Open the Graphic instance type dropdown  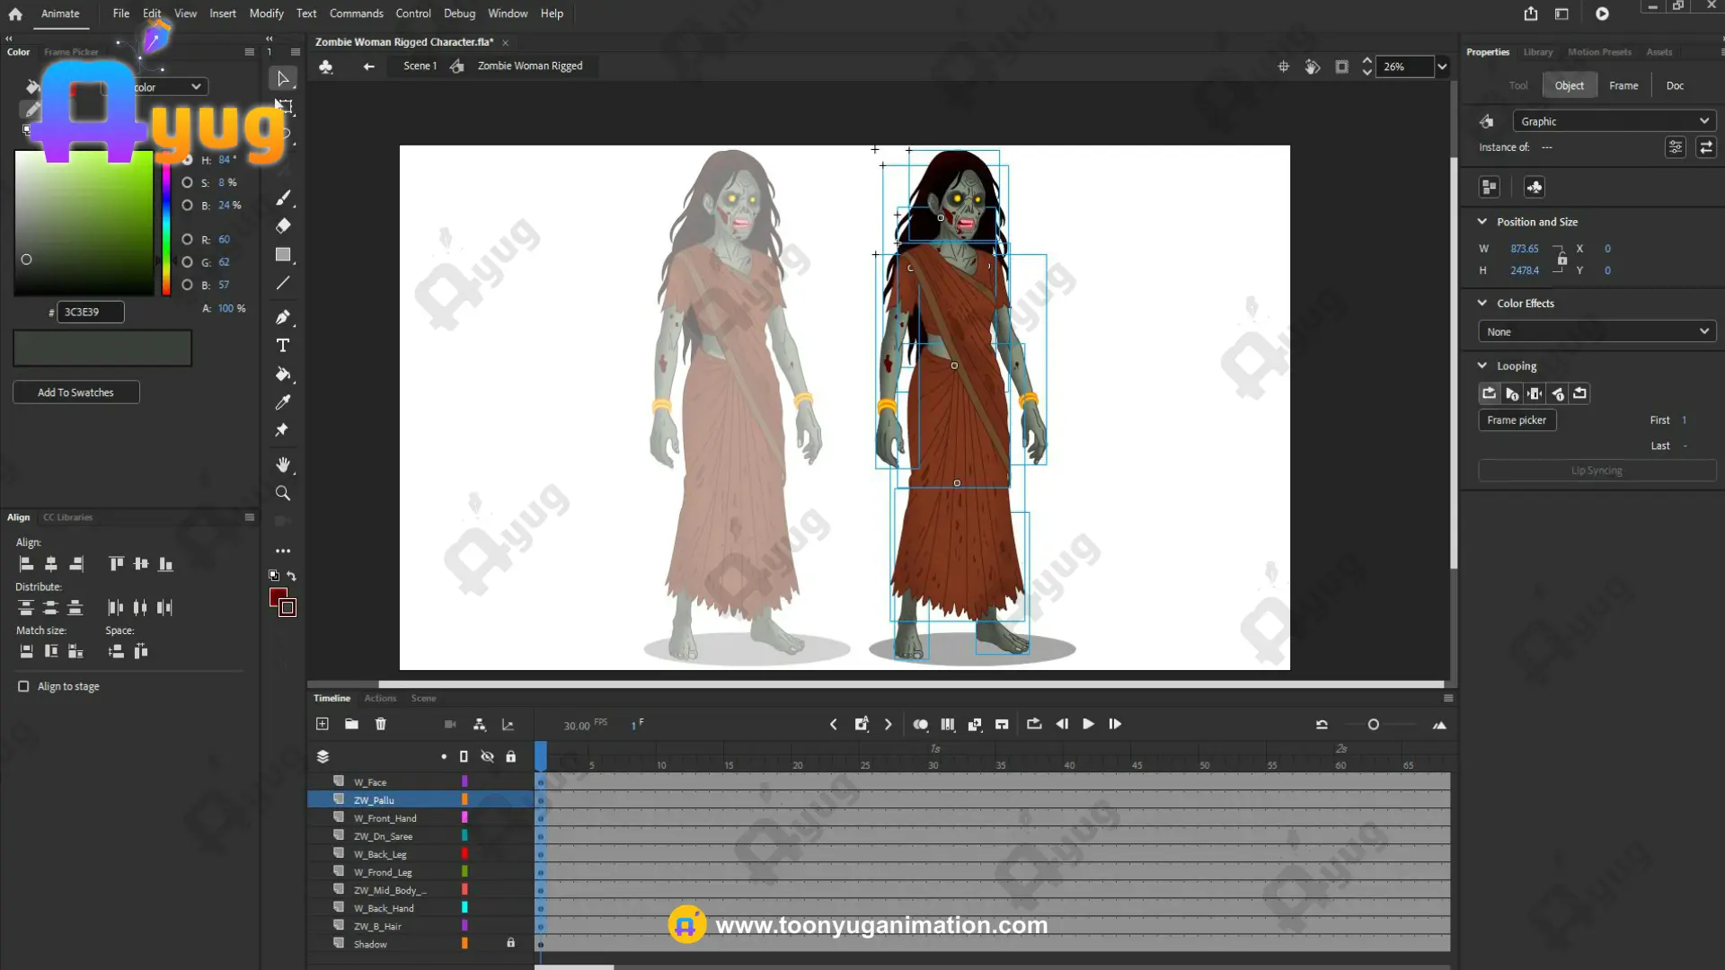1614,121
